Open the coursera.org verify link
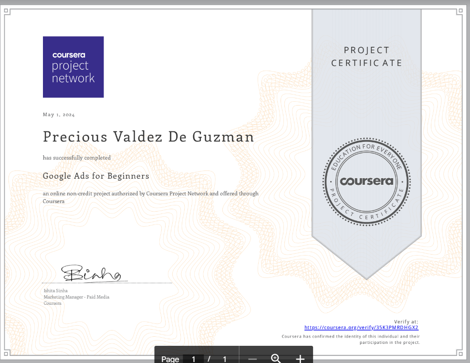 [361, 327]
